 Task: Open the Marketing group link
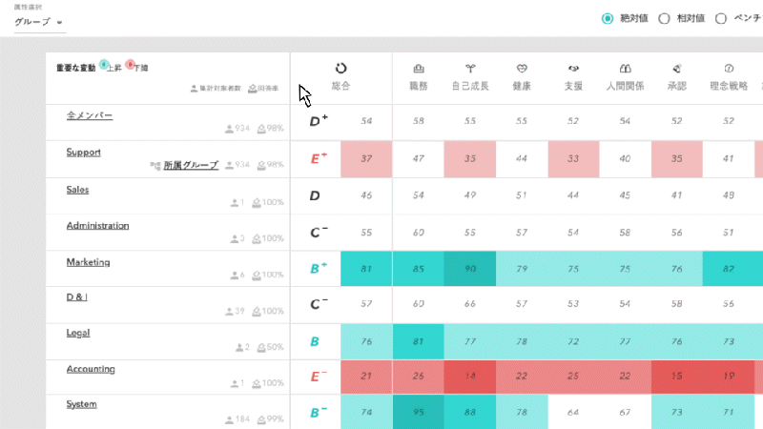pyautogui.click(x=88, y=262)
